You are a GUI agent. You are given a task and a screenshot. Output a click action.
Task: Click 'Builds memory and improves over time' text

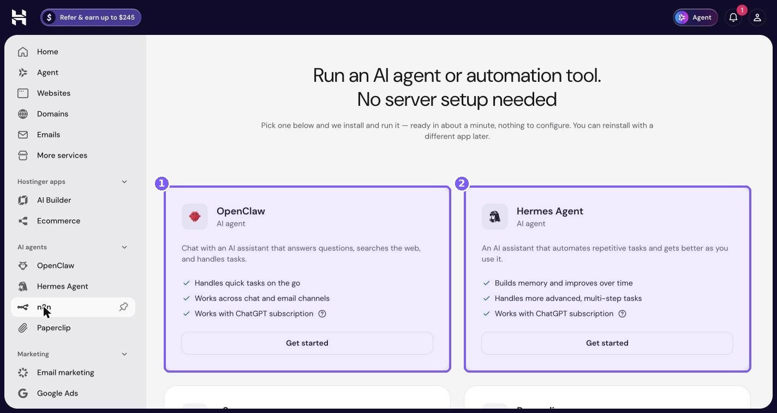[564, 283]
